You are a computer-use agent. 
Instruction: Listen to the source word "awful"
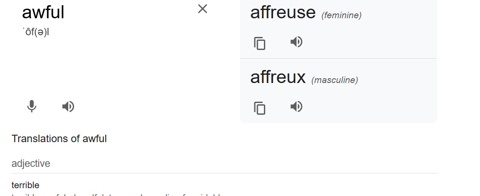(68, 106)
